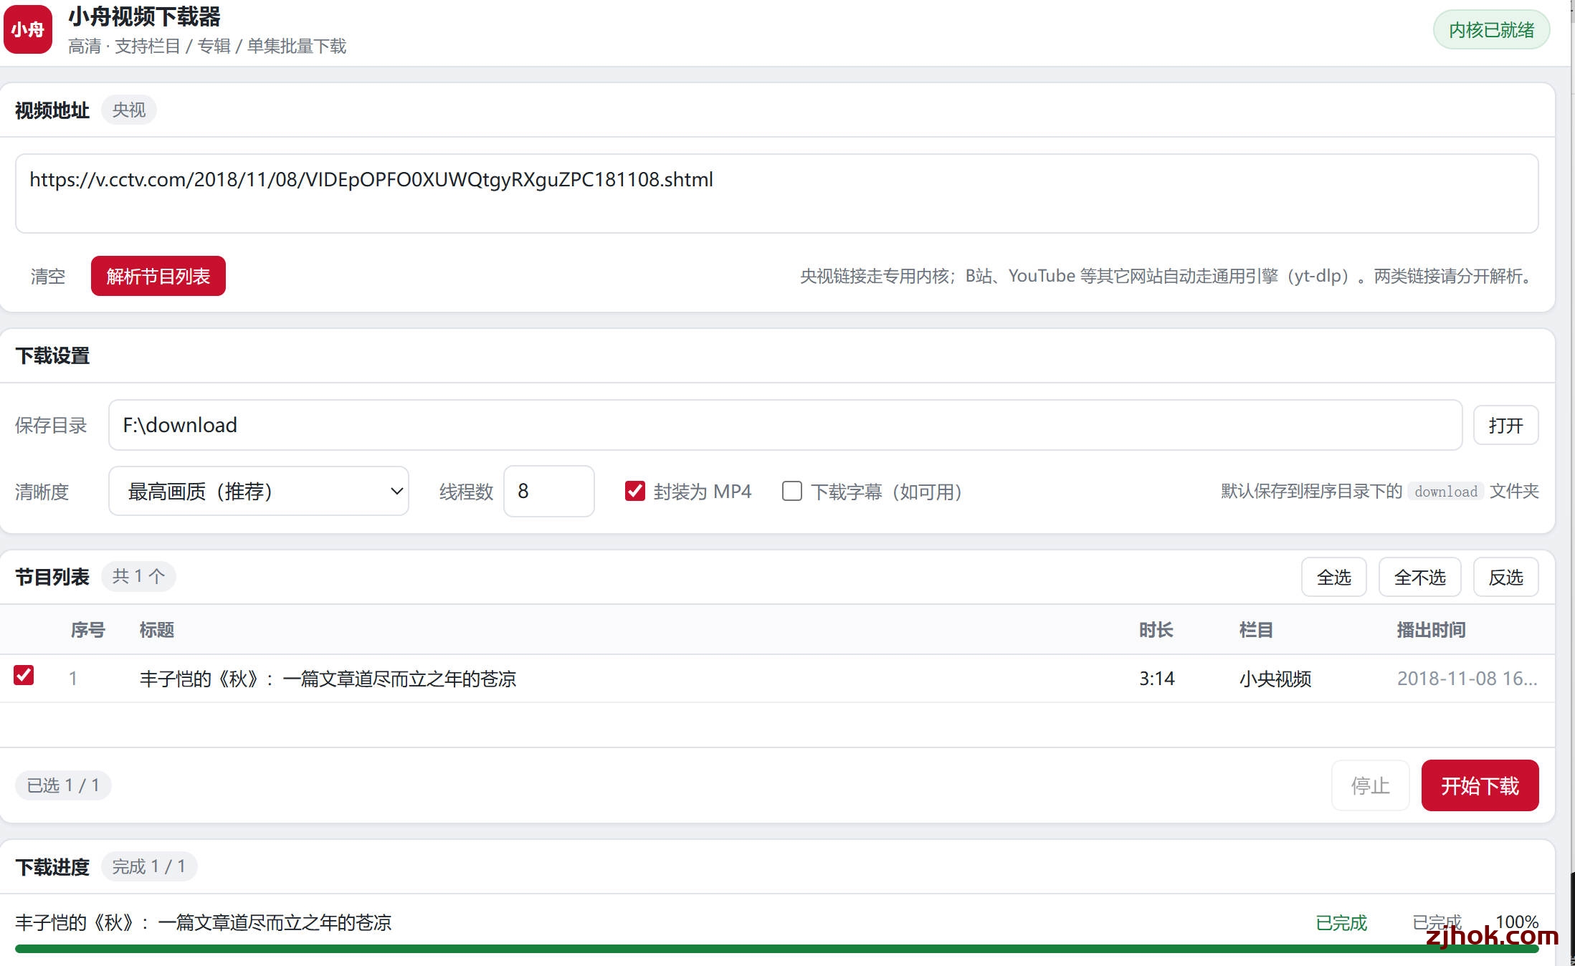Click the 已选 1 / 1 selection badge
Viewport: 1575px width, 966px height.
click(x=63, y=785)
